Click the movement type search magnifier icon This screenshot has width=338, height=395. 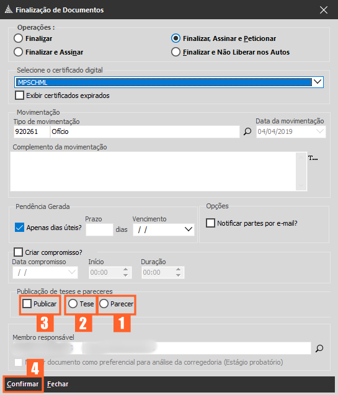click(x=247, y=131)
